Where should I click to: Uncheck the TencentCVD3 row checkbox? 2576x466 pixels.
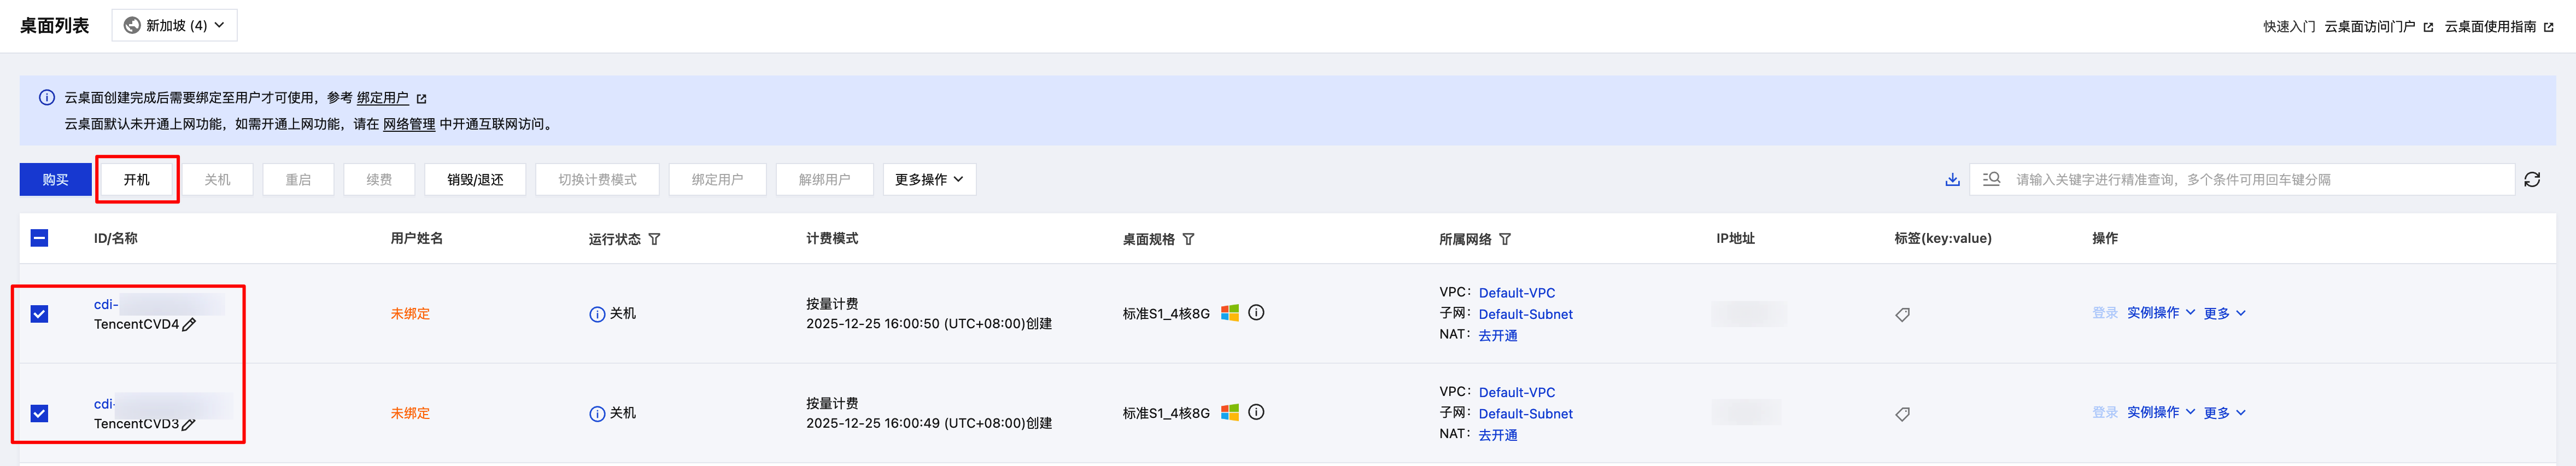click(x=40, y=413)
